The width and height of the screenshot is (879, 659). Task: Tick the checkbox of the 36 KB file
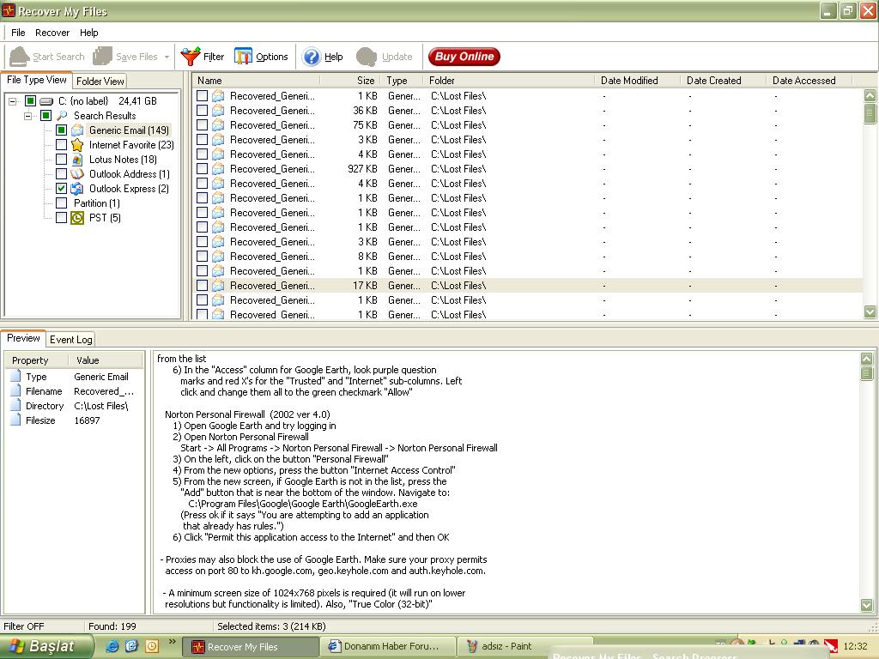203,111
